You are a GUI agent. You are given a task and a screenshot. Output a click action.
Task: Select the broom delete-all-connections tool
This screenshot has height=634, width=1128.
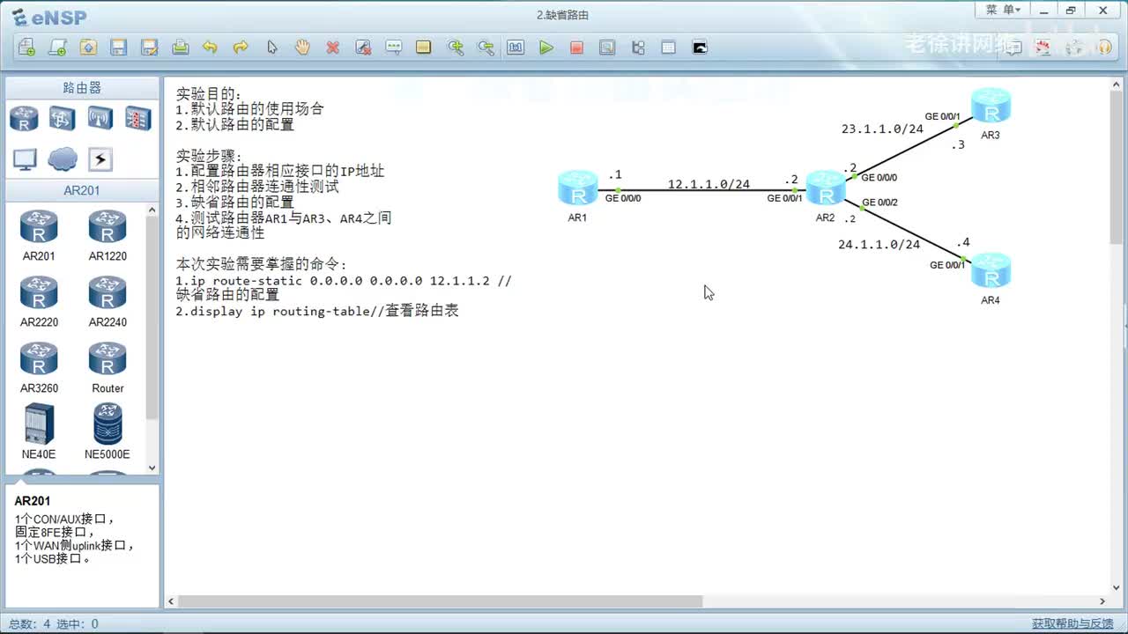(363, 48)
